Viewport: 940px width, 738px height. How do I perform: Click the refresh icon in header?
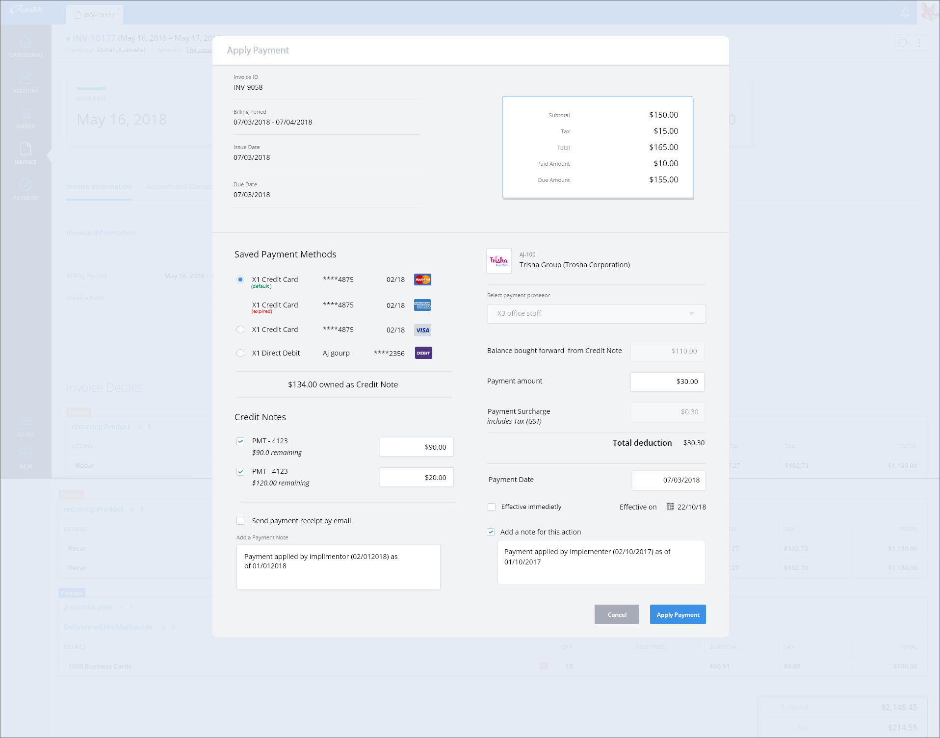pyautogui.click(x=903, y=43)
